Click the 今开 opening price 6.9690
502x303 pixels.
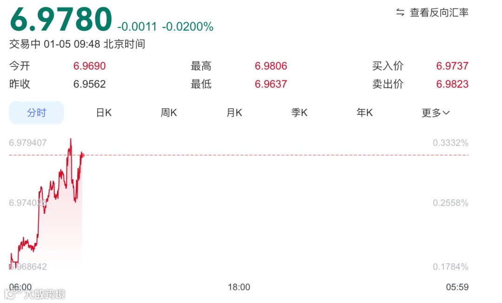(x=89, y=66)
